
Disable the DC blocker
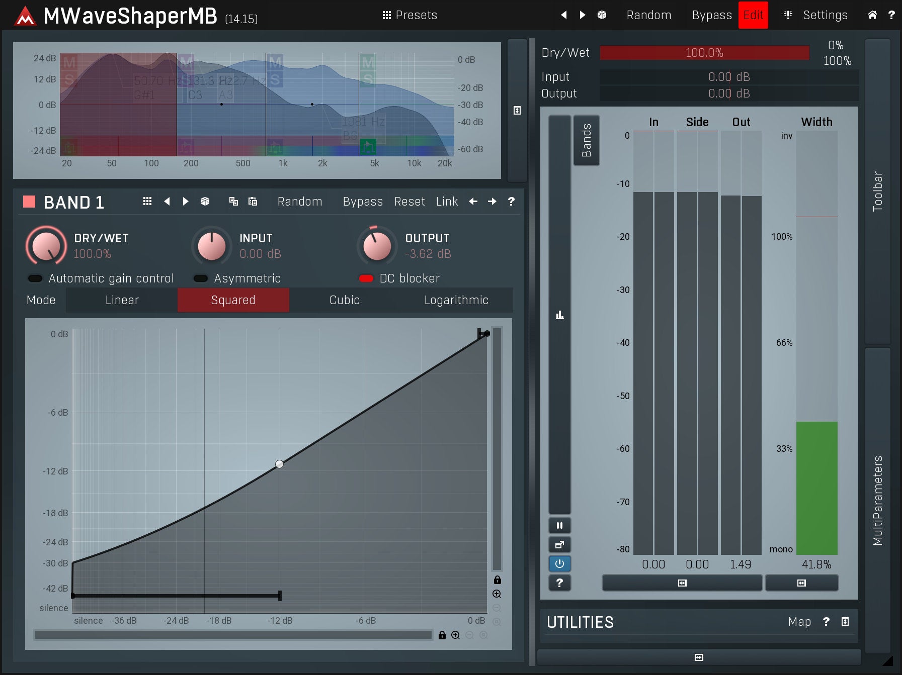coord(366,278)
